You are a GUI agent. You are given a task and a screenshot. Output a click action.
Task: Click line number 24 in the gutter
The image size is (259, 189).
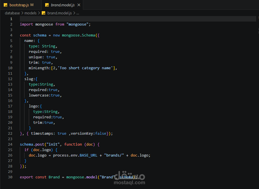tap(10, 144)
